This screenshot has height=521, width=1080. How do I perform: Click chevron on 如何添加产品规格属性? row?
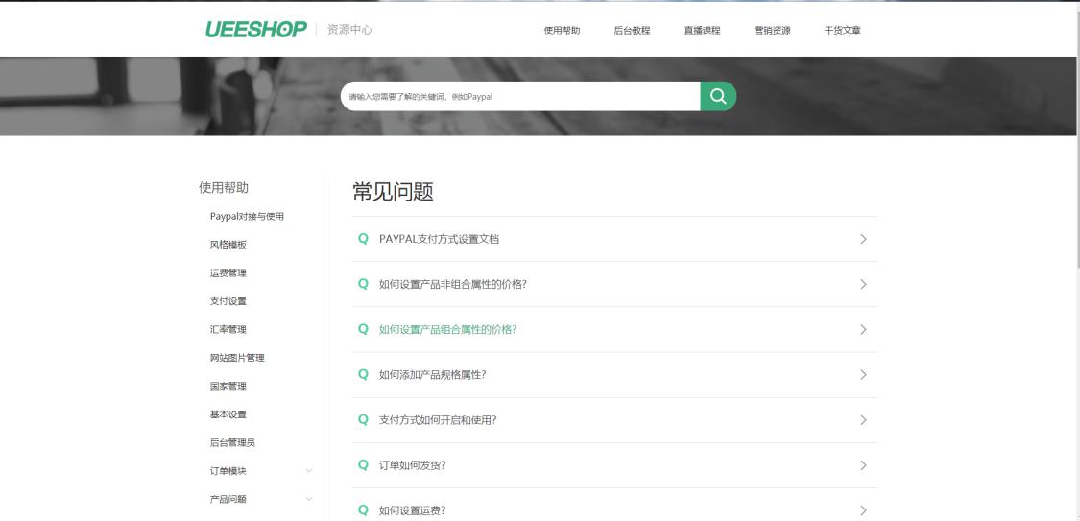[863, 375]
